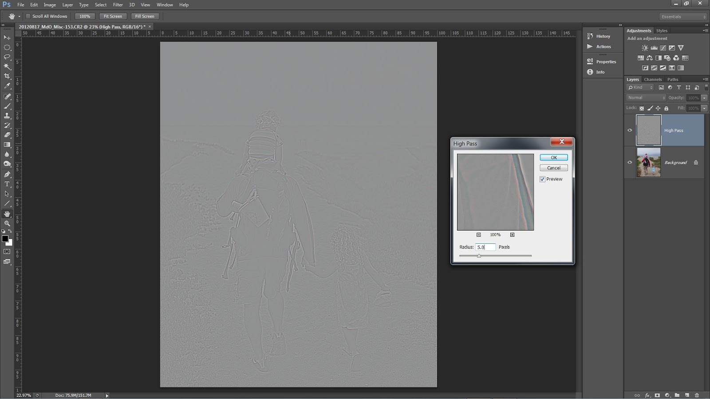Open the Kind filter dropdown

coord(640,87)
